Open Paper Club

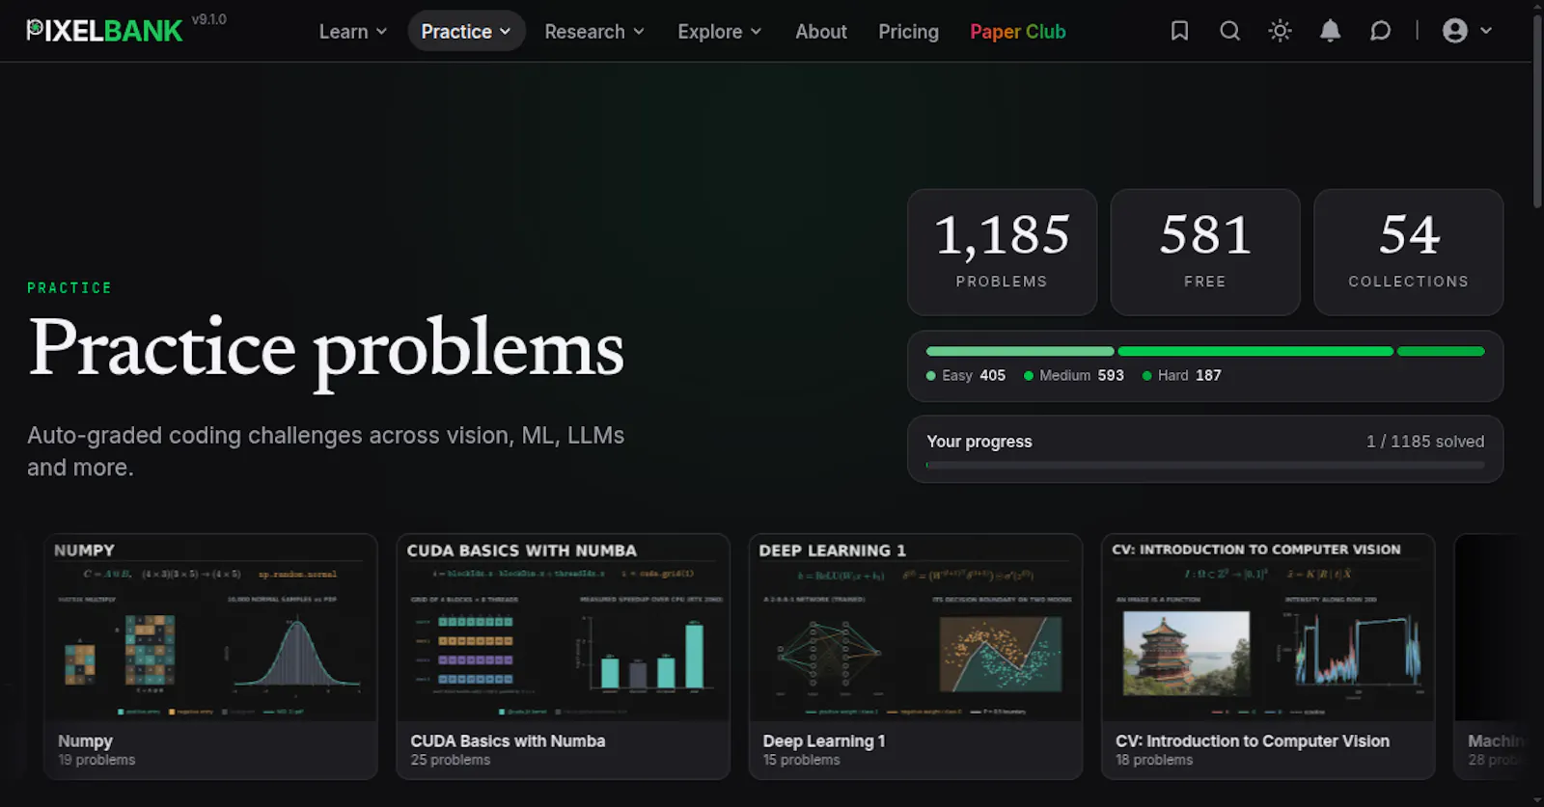point(1017,31)
